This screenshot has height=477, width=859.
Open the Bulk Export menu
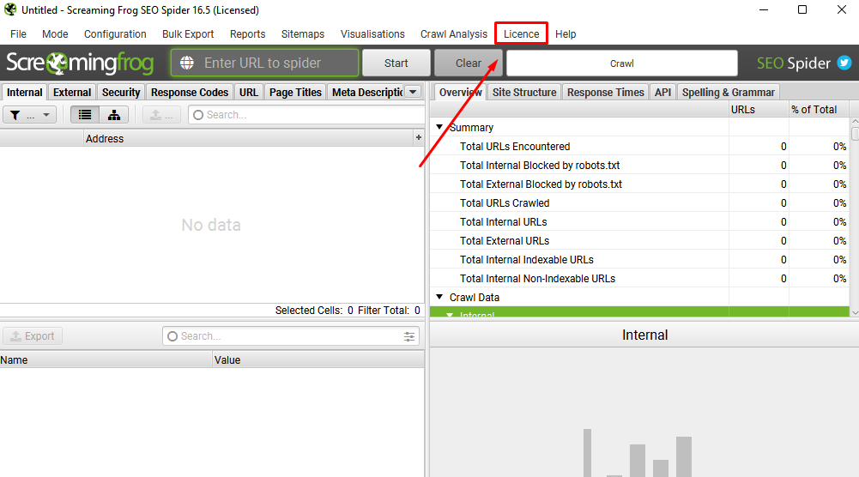click(188, 34)
